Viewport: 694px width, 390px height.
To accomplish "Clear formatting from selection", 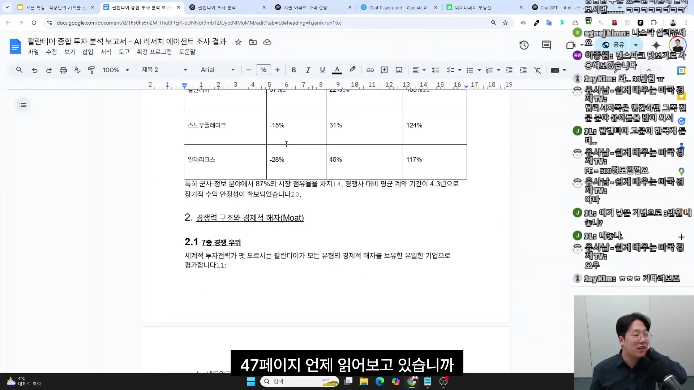I will pos(537,70).
